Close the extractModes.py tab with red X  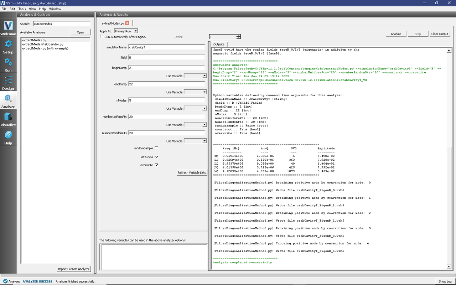coord(127,23)
